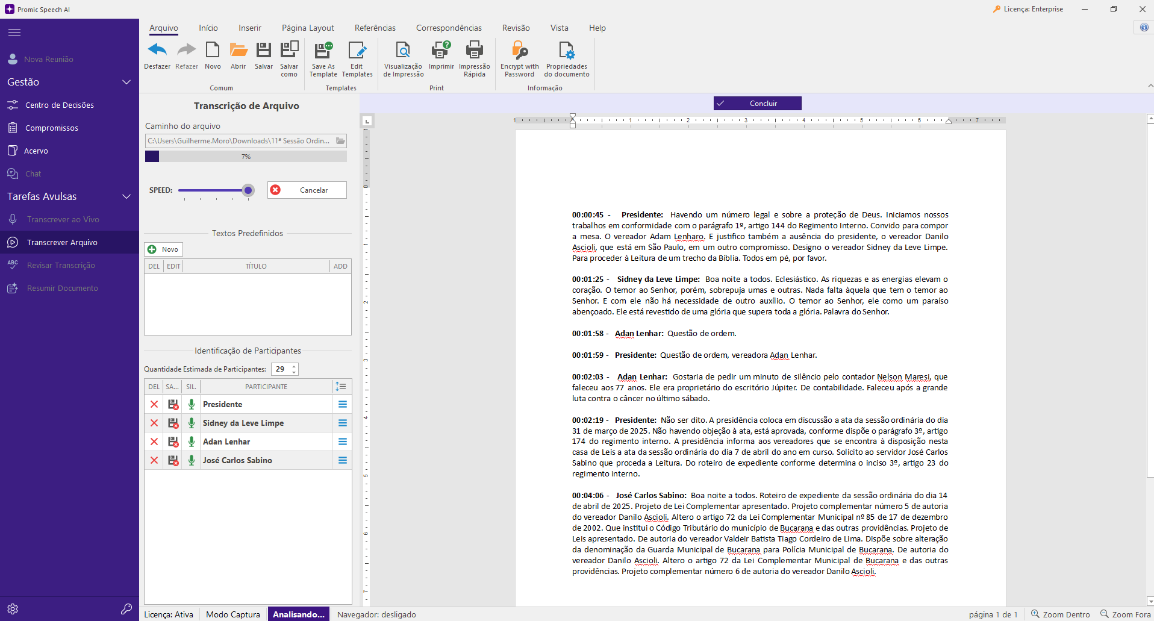Screen dimensions: 1154x621
Task: Click the Concluir button
Action: (x=758, y=104)
